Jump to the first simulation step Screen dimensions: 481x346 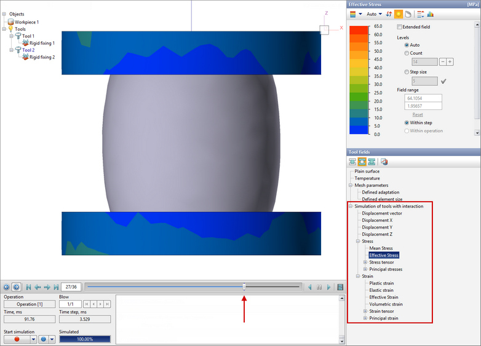coord(28,287)
